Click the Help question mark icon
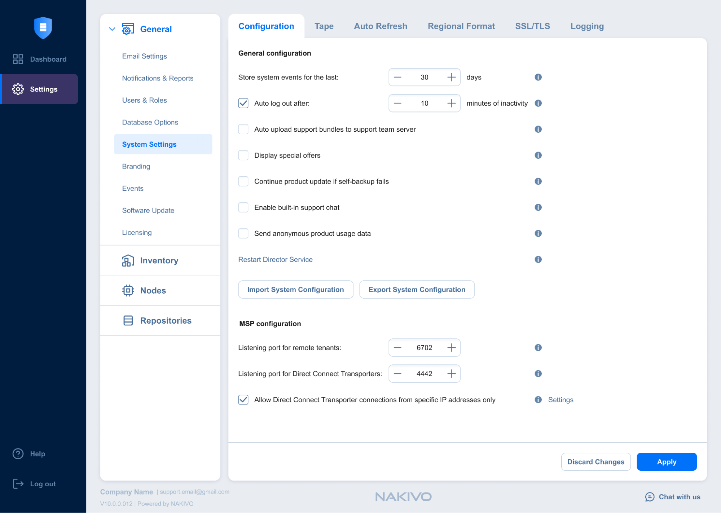This screenshot has width=721, height=513. tap(18, 454)
